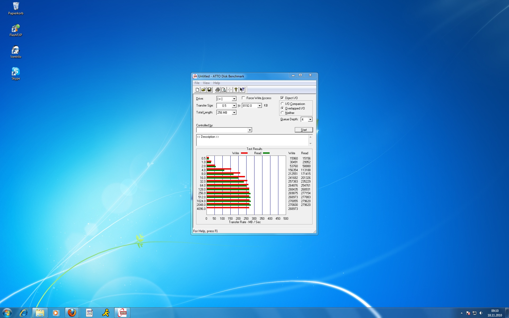509x318 pixels.
Task: Click the About question mark icon
Action: [236, 90]
